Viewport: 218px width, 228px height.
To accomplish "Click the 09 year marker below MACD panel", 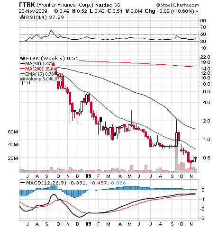I will pyautogui.click(x=89, y=224).
